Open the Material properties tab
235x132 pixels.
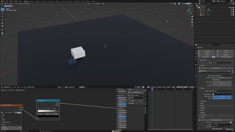[x=196, y=84]
